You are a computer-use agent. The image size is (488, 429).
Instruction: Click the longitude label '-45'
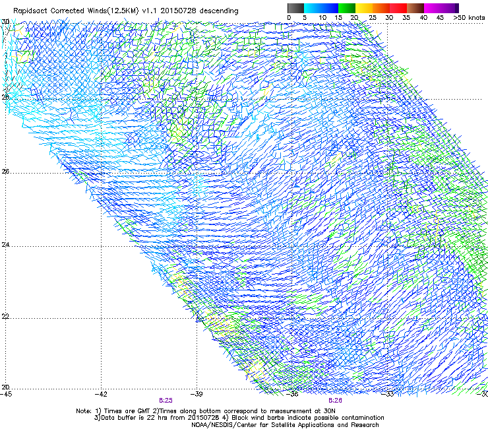(x=6, y=394)
